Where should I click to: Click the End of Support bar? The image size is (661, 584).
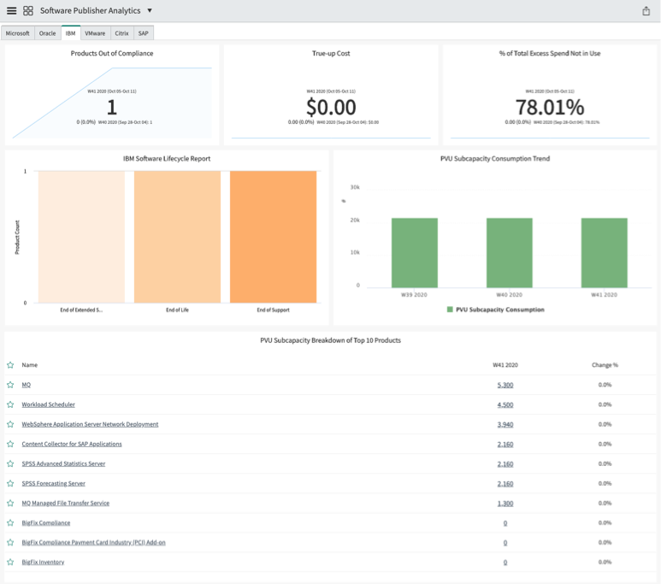click(273, 237)
